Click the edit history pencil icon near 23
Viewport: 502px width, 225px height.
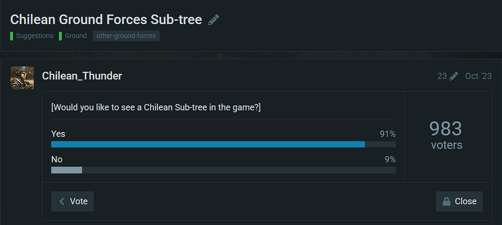(454, 76)
